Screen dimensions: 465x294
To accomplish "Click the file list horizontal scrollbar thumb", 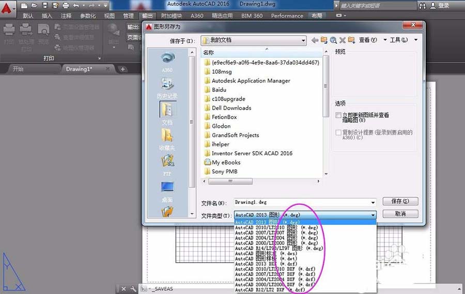I will (x=230, y=181).
